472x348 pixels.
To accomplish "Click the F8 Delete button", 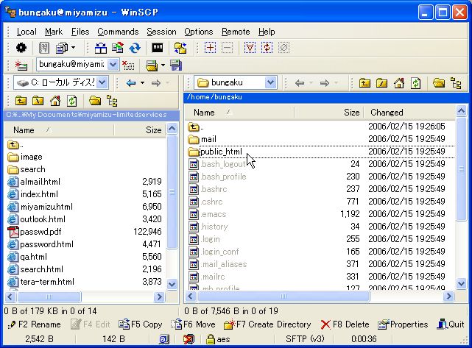I will [345, 324].
